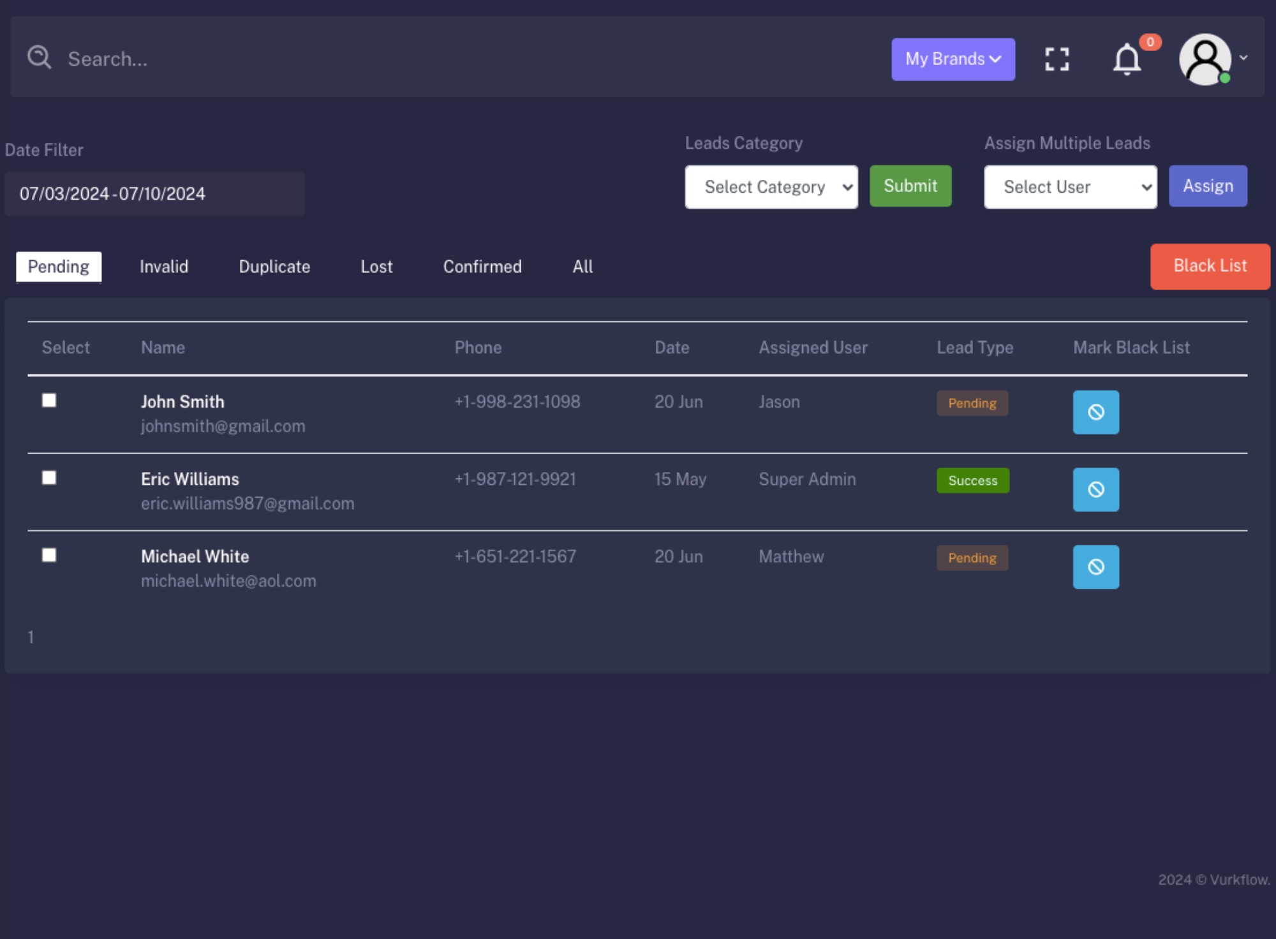Viewport: 1276px width, 939px height.
Task: Toggle fullscreen mode icon
Action: point(1057,59)
